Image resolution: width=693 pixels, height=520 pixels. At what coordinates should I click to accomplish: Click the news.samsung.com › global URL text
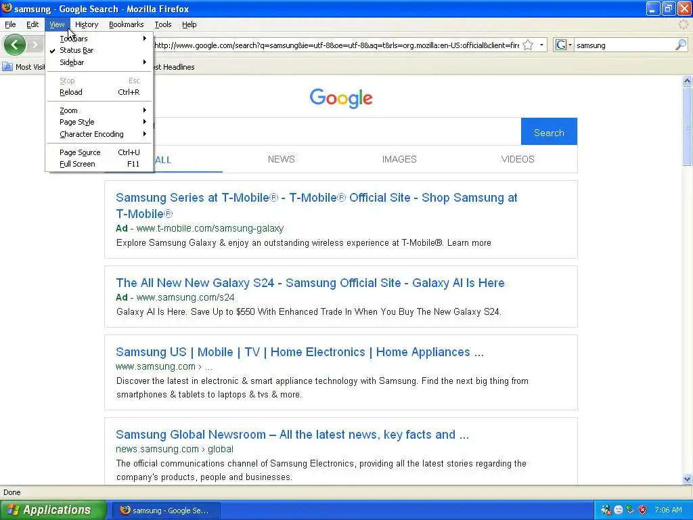click(x=175, y=450)
